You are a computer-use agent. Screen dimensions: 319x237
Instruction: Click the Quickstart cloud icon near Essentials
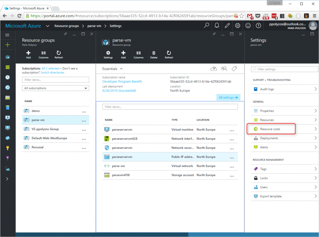pos(214,69)
